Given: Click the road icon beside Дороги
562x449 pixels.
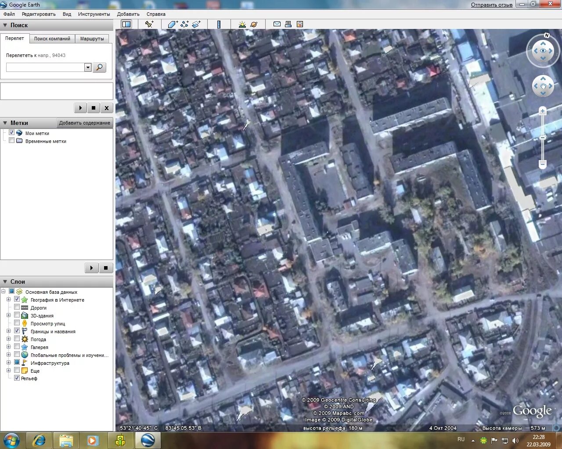Looking at the screenshot, I should (25, 308).
